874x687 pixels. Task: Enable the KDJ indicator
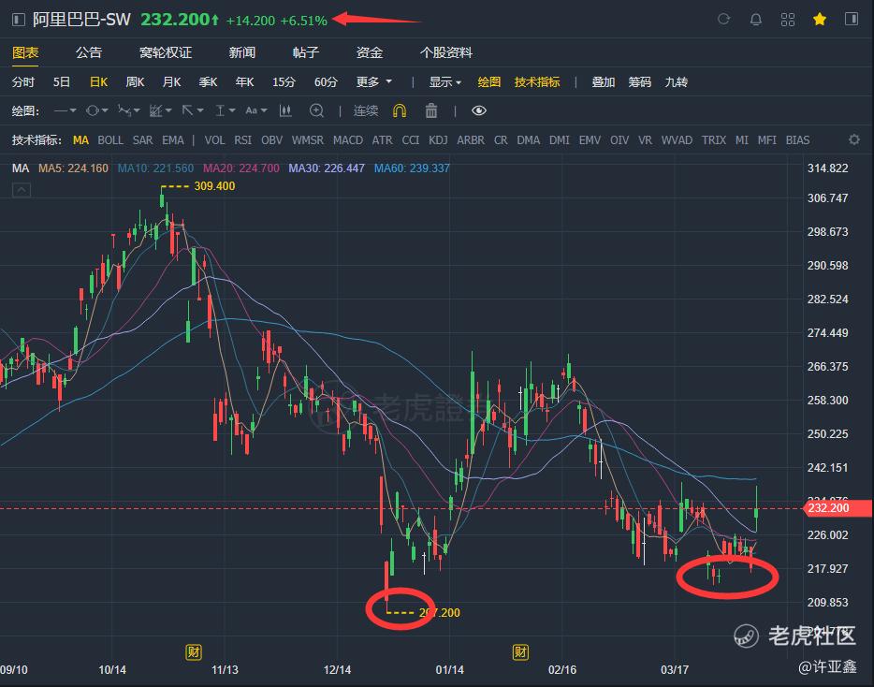click(438, 140)
